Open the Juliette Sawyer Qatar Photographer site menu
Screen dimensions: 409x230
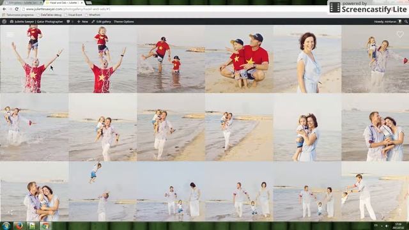(36, 22)
